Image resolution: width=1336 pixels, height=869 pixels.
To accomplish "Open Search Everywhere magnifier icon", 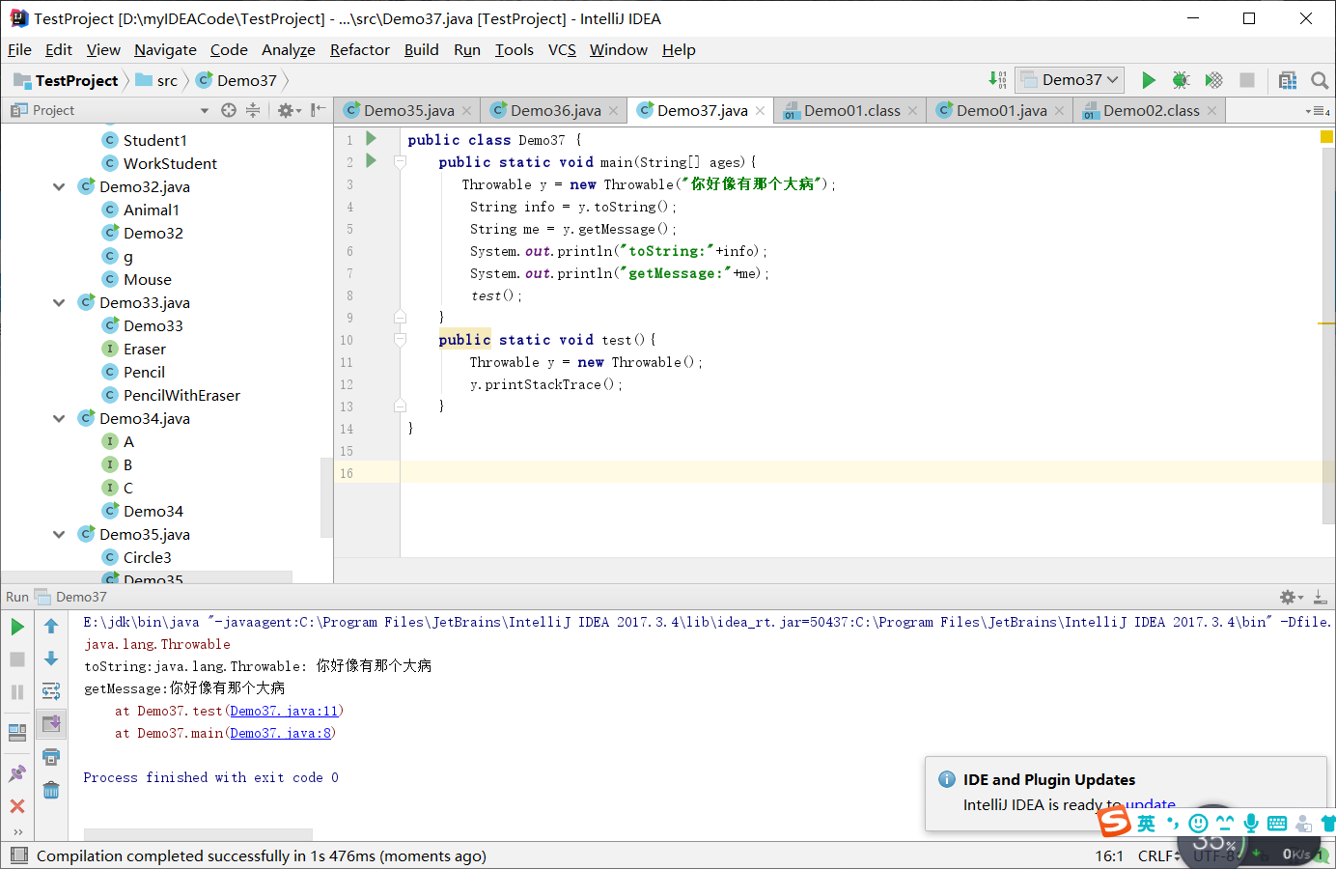I will pyautogui.click(x=1320, y=80).
